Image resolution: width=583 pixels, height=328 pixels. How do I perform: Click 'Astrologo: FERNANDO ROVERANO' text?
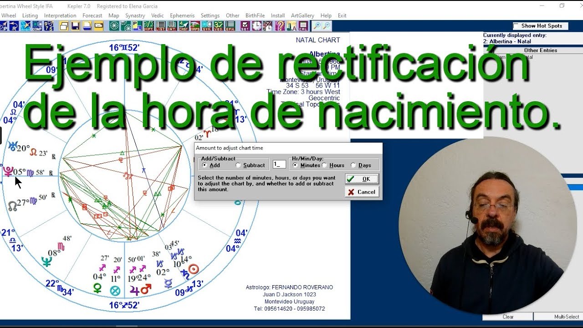pyautogui.click(x=289, y=287)
